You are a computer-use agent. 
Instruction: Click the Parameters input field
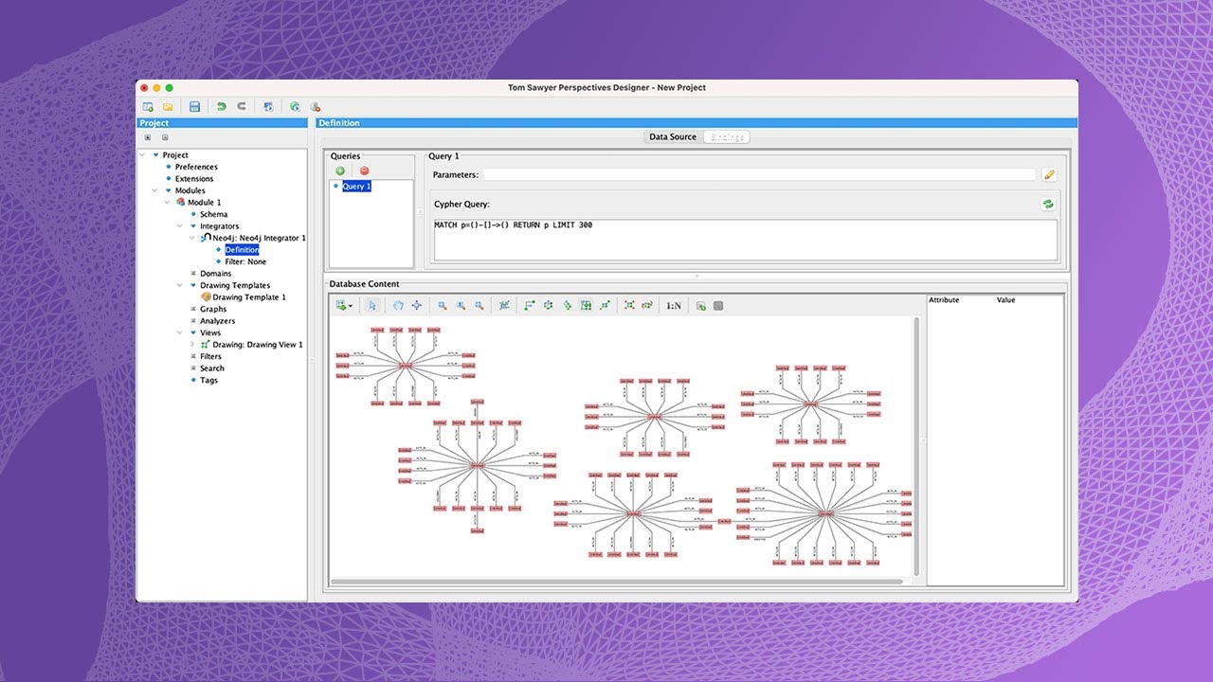[x=759, y=174]
